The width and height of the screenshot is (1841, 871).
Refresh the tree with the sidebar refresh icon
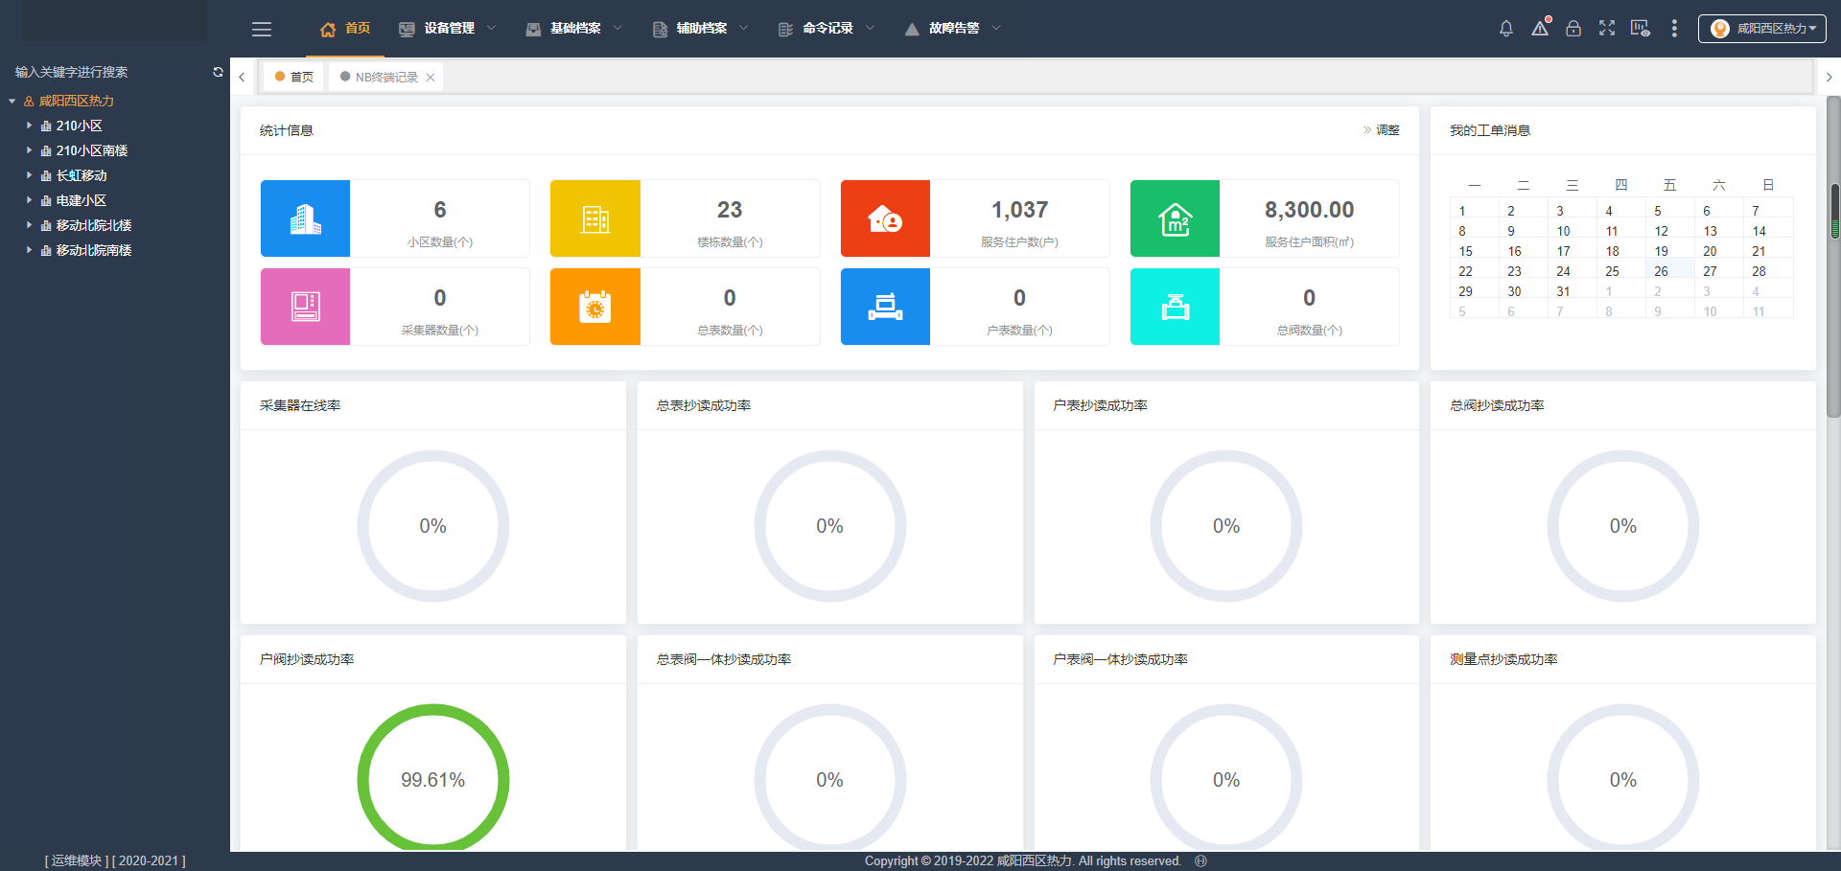click(x=218, y=72)
